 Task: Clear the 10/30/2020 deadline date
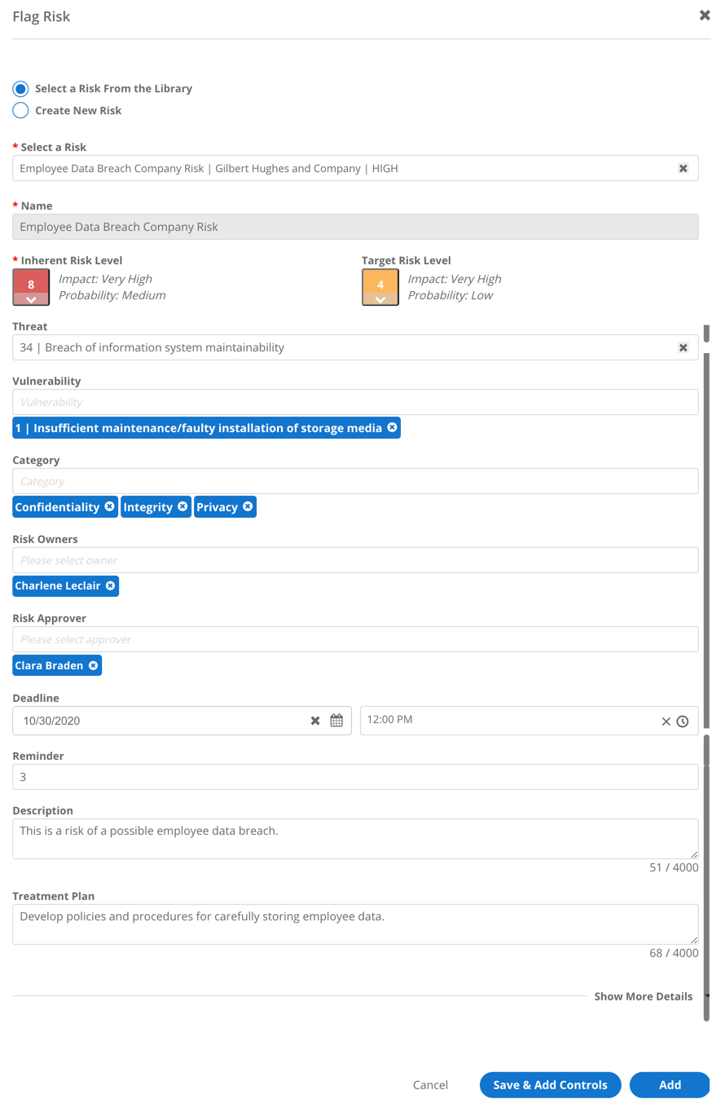pos(314,720)
